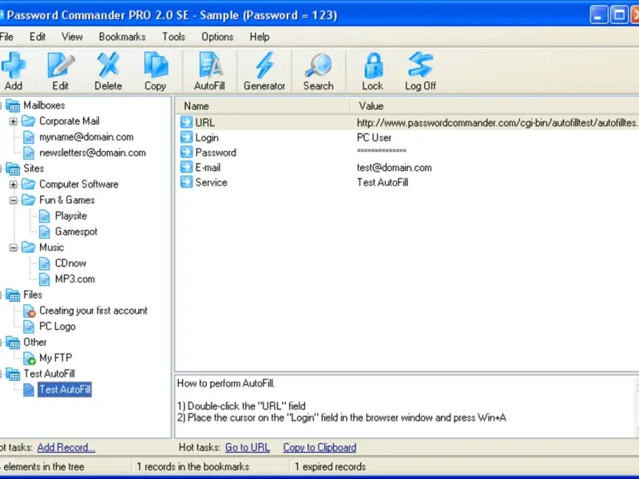639x479 pixels.
Task: Click 'elements in the tree' status text
Action: (44, 467)
